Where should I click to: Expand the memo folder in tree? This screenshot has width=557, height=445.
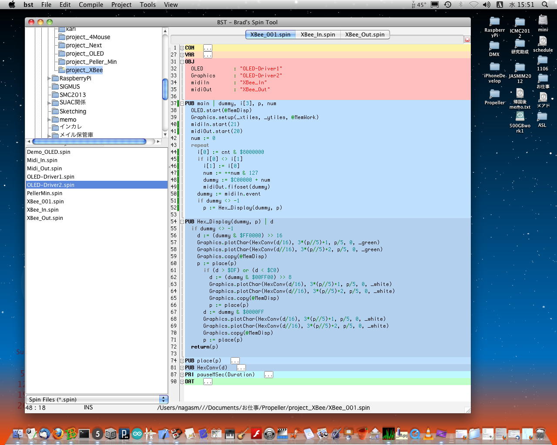coord(49,120)
